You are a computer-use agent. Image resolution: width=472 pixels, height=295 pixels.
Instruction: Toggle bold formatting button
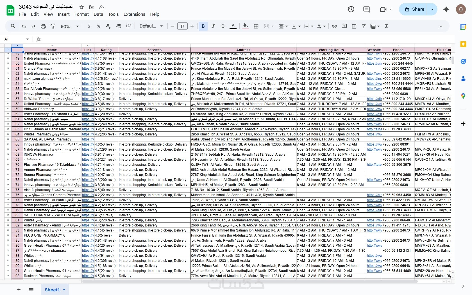click(x=203, y=26)
